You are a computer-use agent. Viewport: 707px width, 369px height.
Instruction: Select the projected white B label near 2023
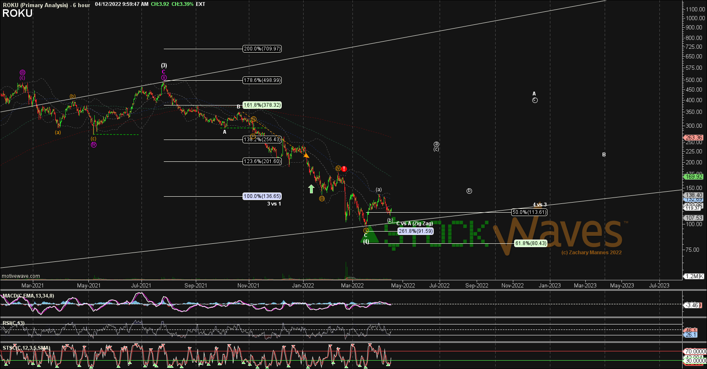pos(604,155)
